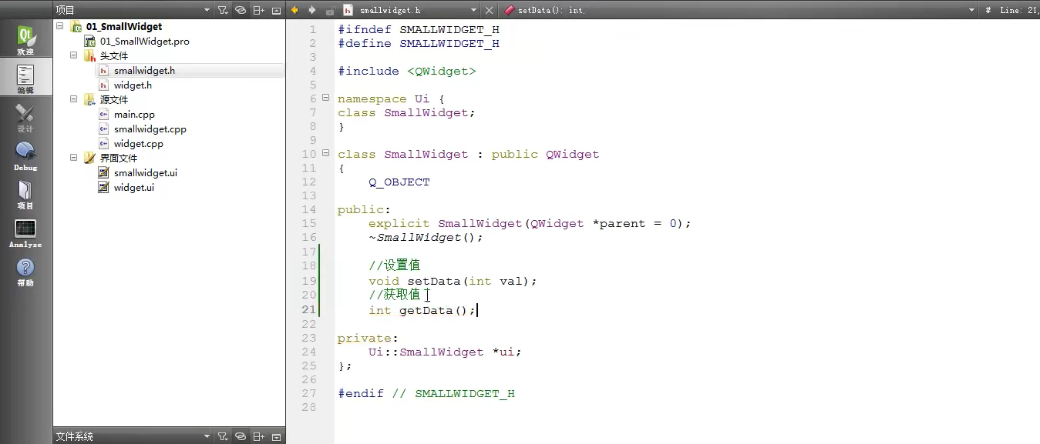Click the 'private:' label on line 23
The width and height of the screenshot is (1040, 444).
(369, 338)
